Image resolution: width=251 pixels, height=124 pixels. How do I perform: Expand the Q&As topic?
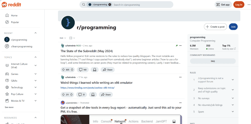coord(36,81)
